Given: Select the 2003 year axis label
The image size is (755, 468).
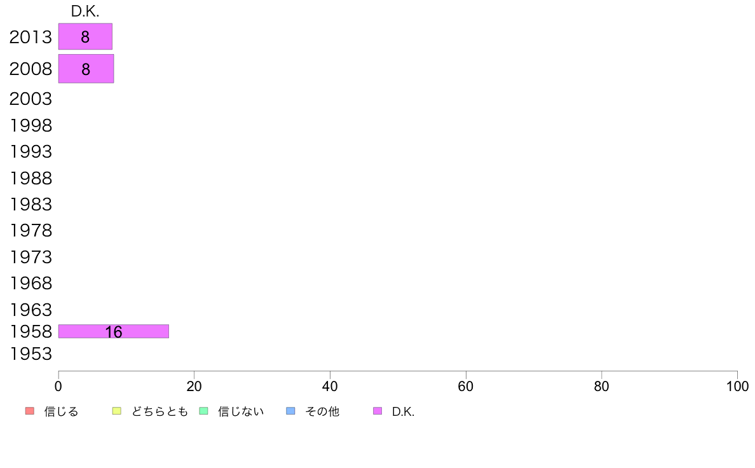Looking at the screenshot, I should pyautogui.click(x=31, y=99).
